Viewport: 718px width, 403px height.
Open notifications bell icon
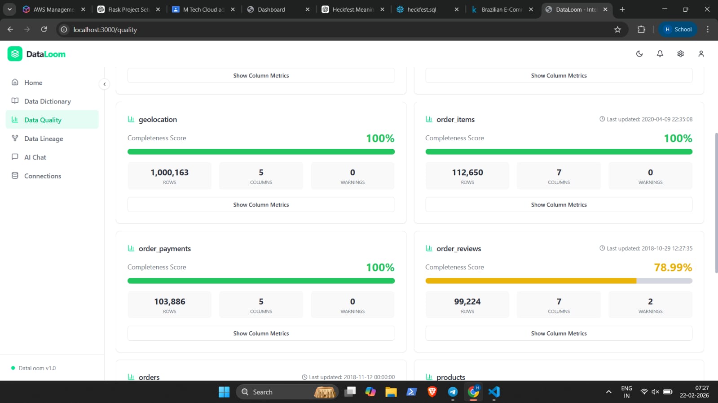(660, 54)
